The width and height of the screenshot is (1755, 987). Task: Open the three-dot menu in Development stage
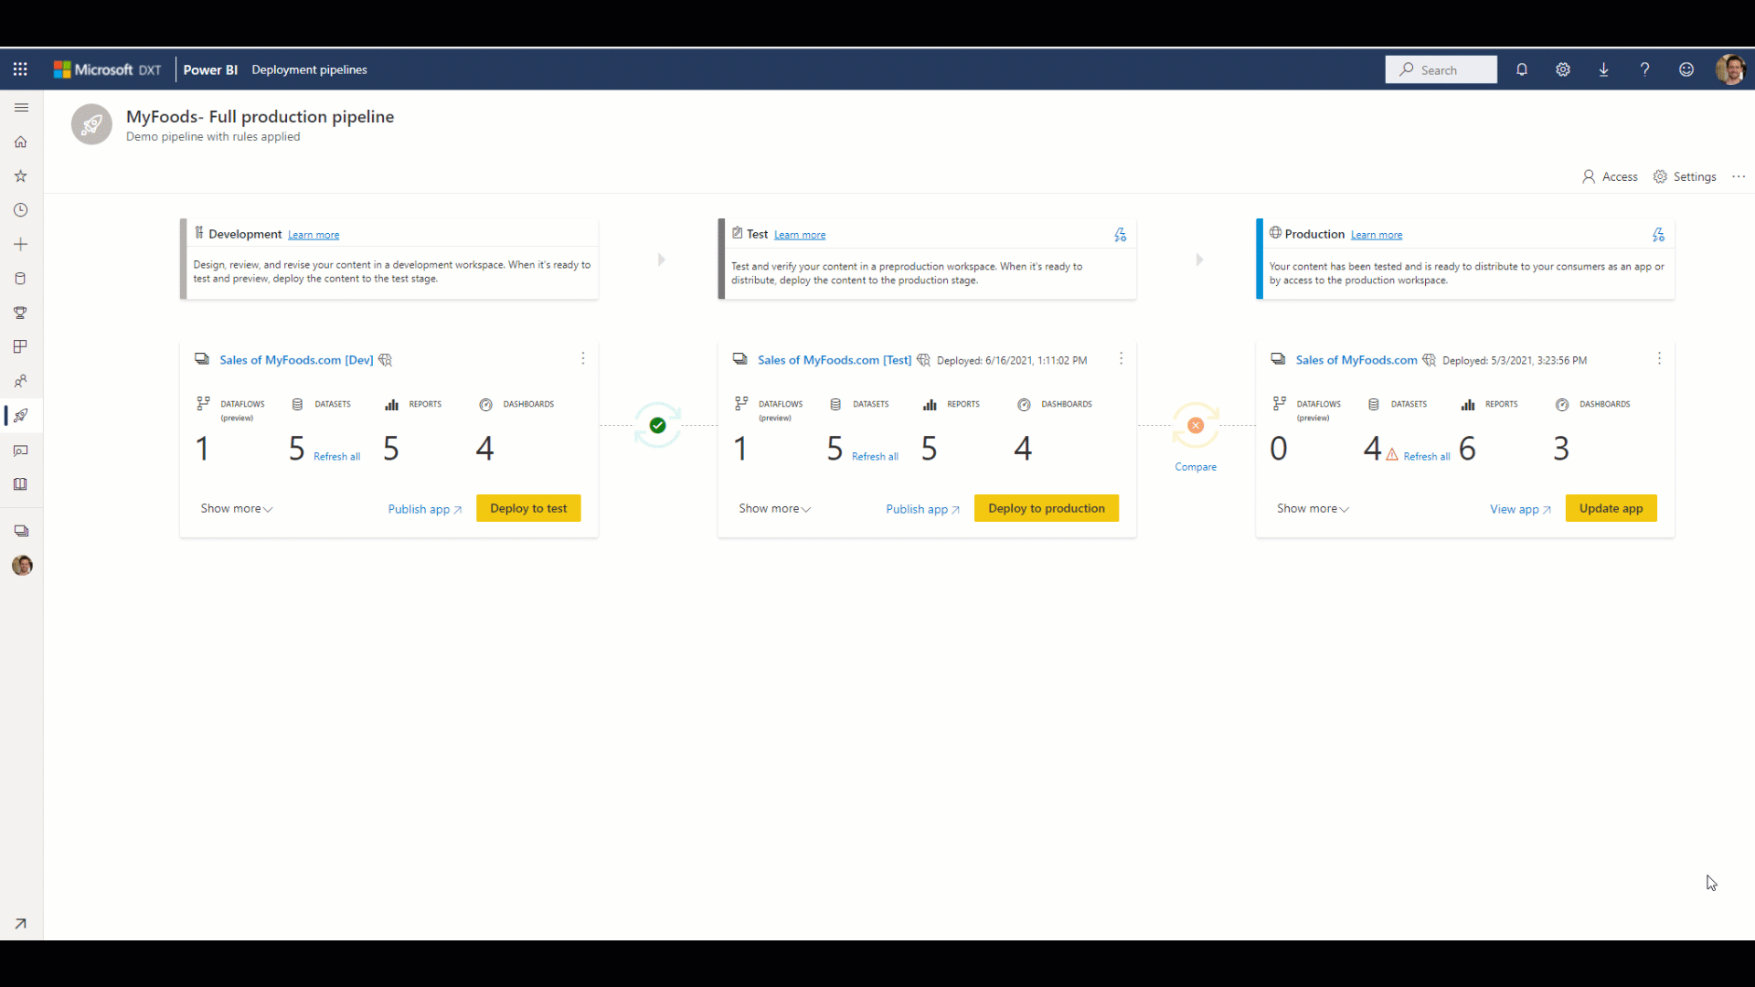tap(583, 359)
